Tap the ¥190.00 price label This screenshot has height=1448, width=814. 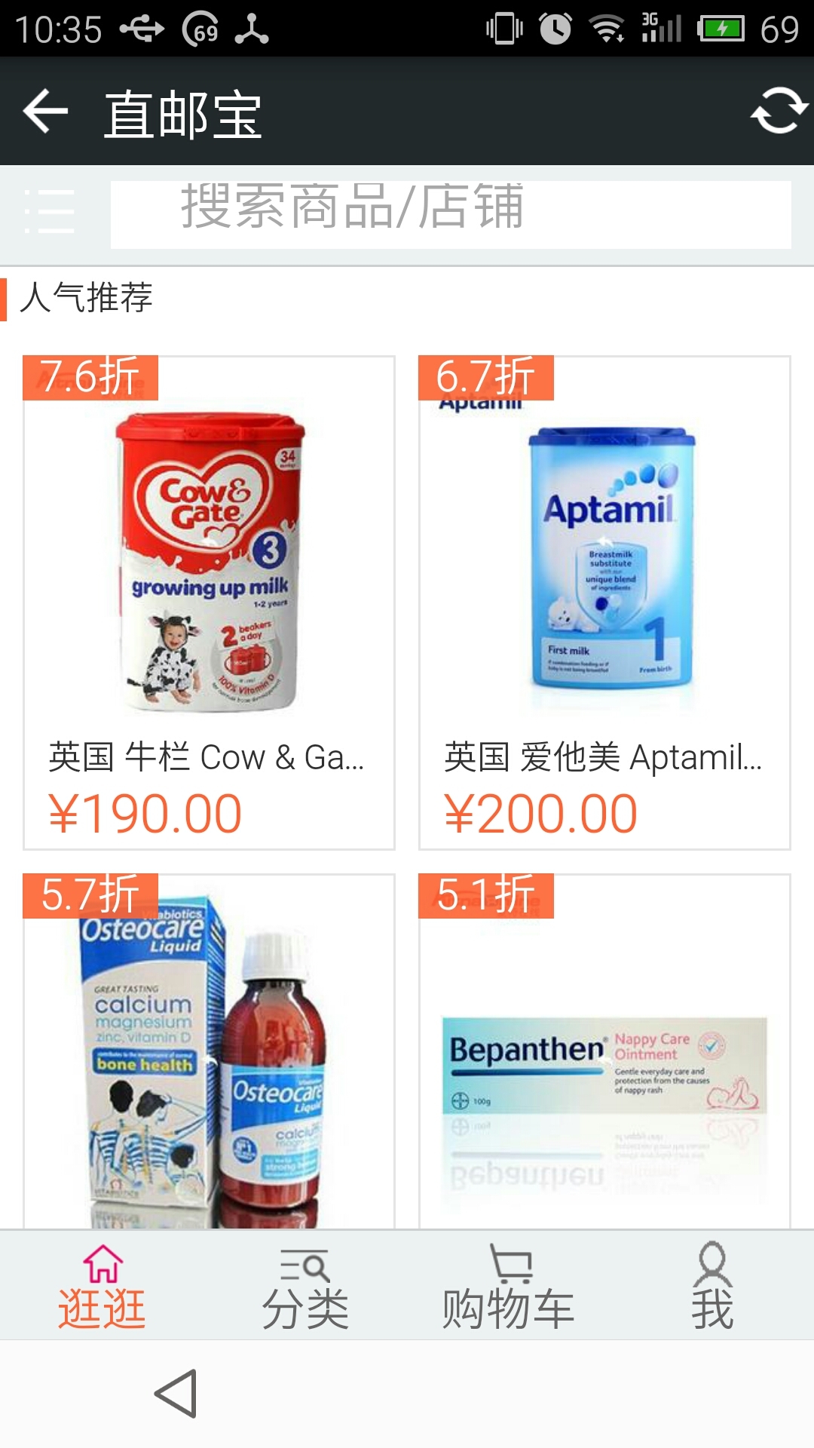(145, 814)
